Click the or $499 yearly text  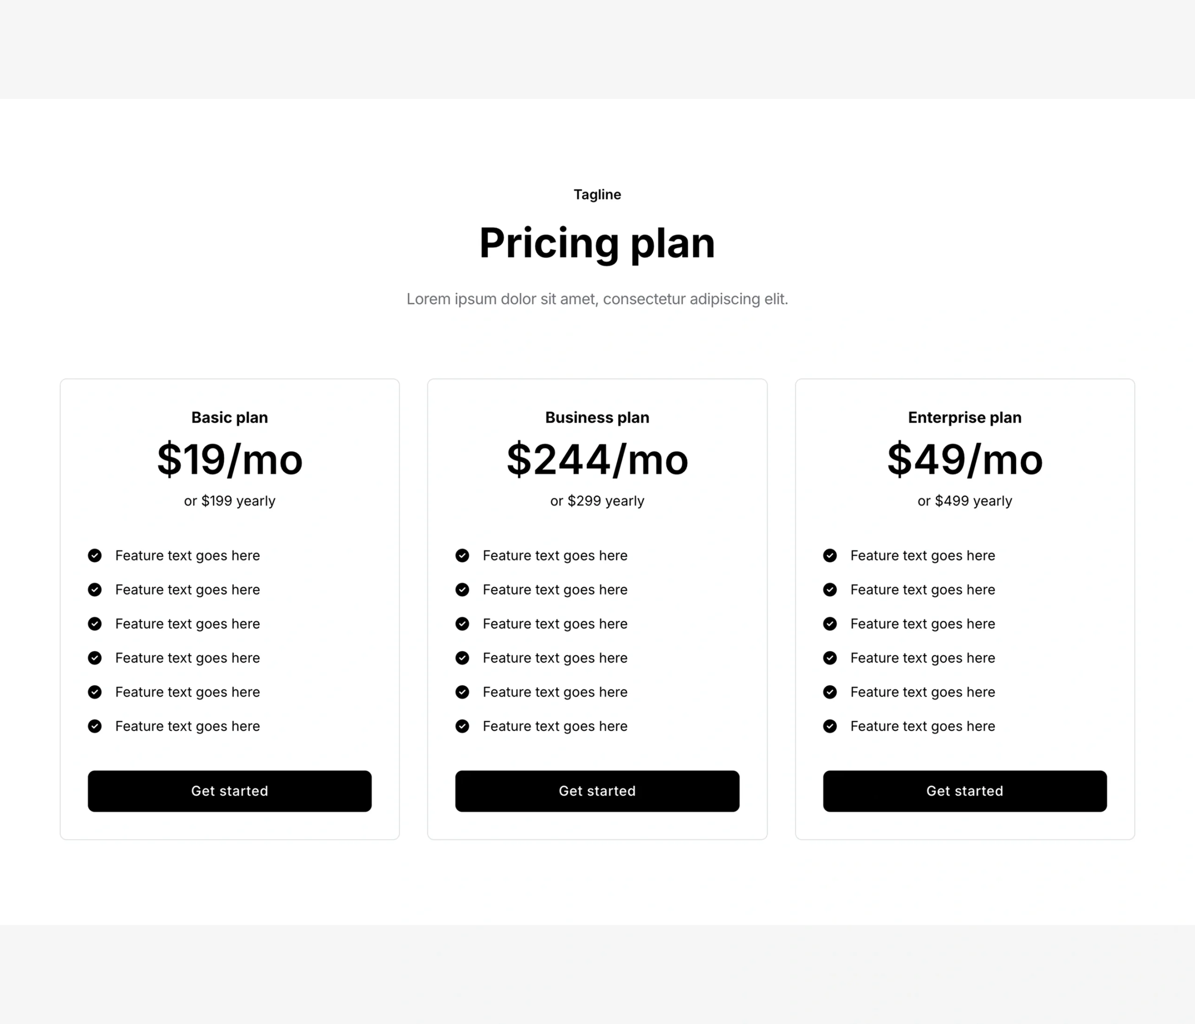pos(964,501)
